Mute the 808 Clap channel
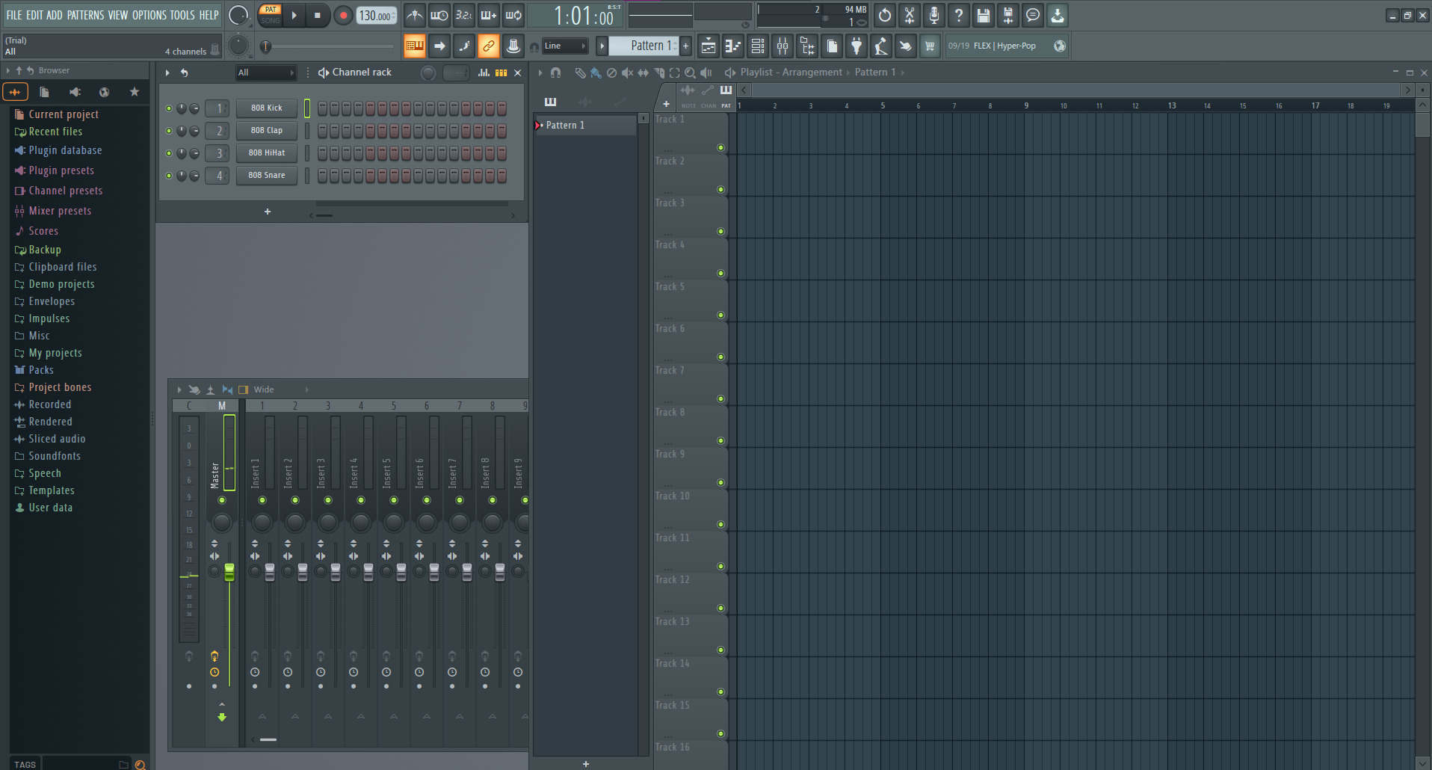 [x=169, y=131]
